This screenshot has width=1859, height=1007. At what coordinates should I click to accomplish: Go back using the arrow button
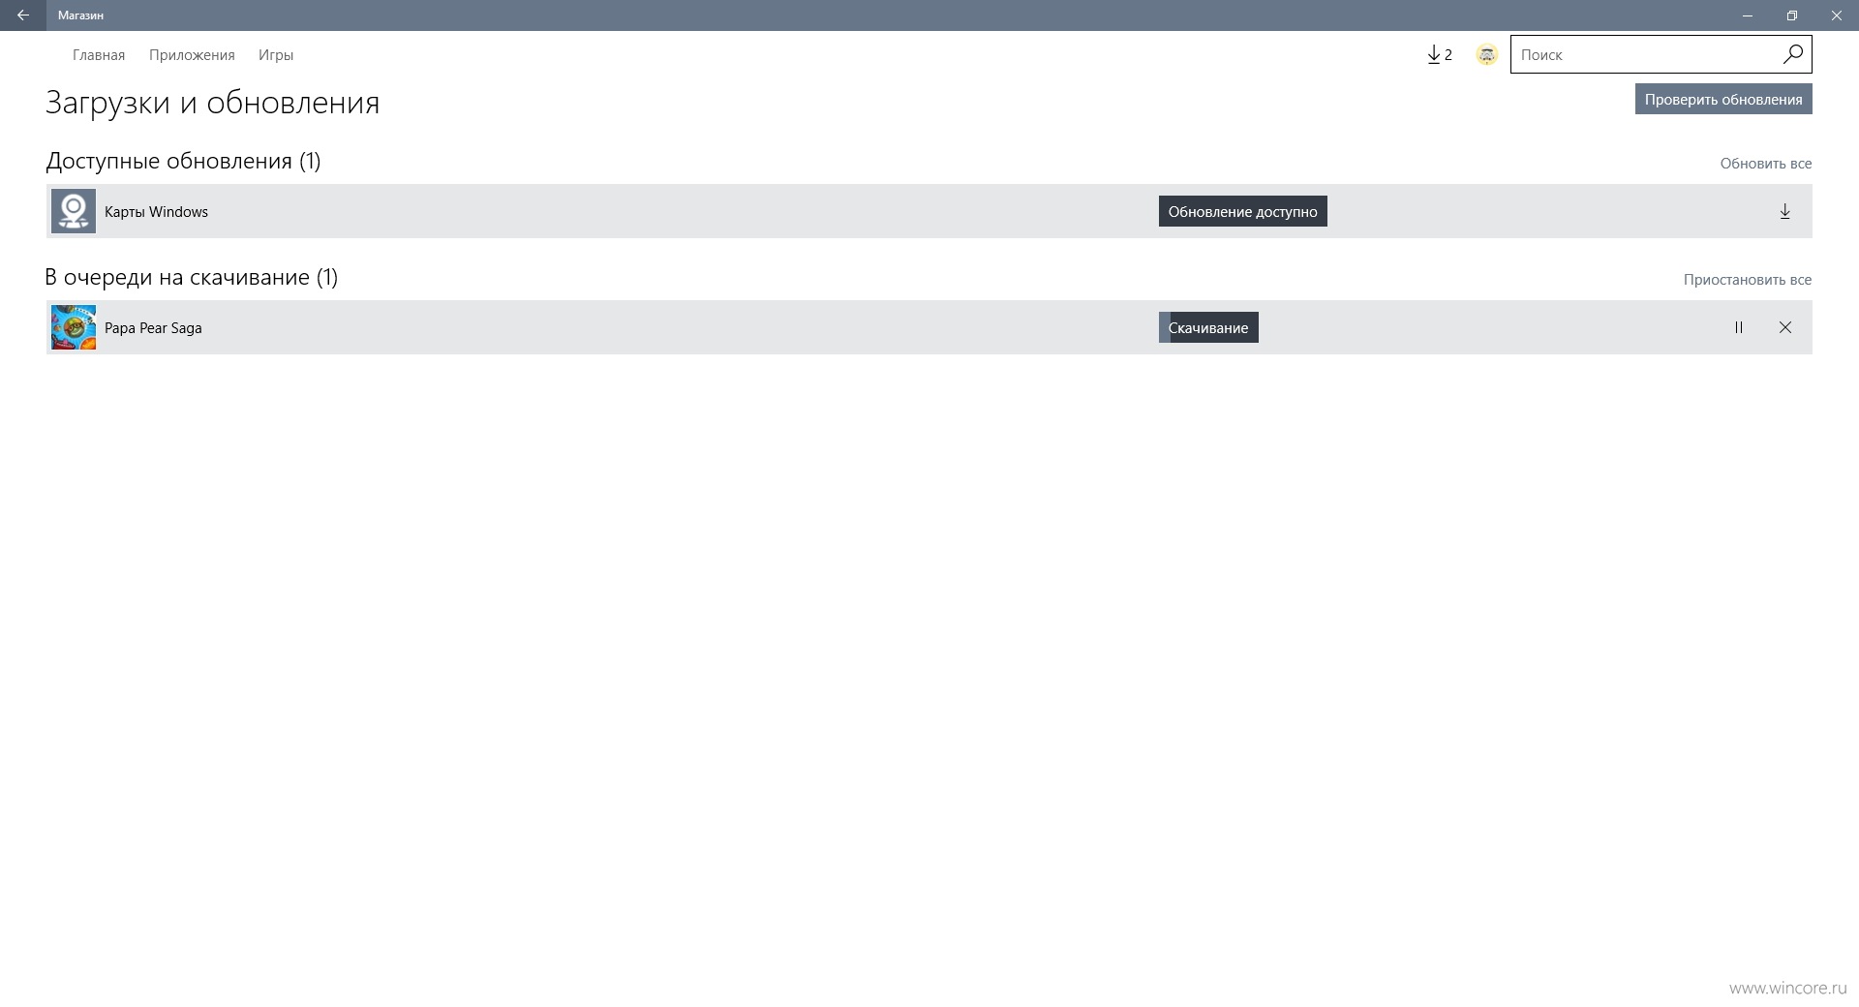point(23,15)
